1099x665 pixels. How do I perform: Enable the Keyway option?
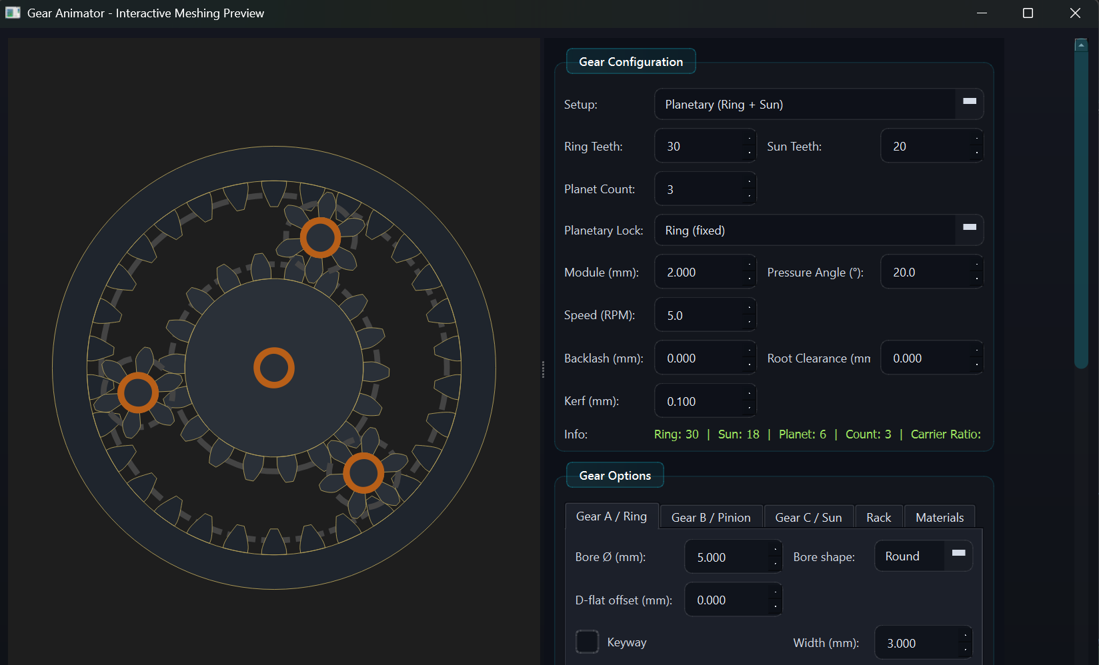(x=587, y=642)
